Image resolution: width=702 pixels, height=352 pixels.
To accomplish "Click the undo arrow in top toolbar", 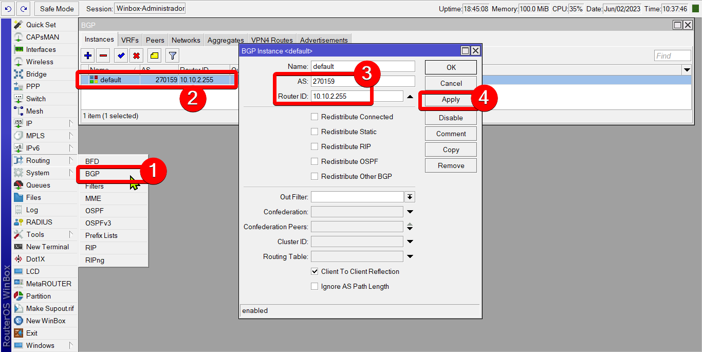I will (8, 9).
